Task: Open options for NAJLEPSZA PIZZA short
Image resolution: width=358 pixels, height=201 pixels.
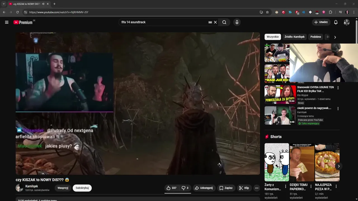Action: click(336, 186)
